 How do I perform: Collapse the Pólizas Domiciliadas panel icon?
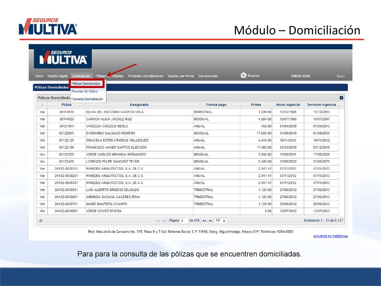[342, 98]
